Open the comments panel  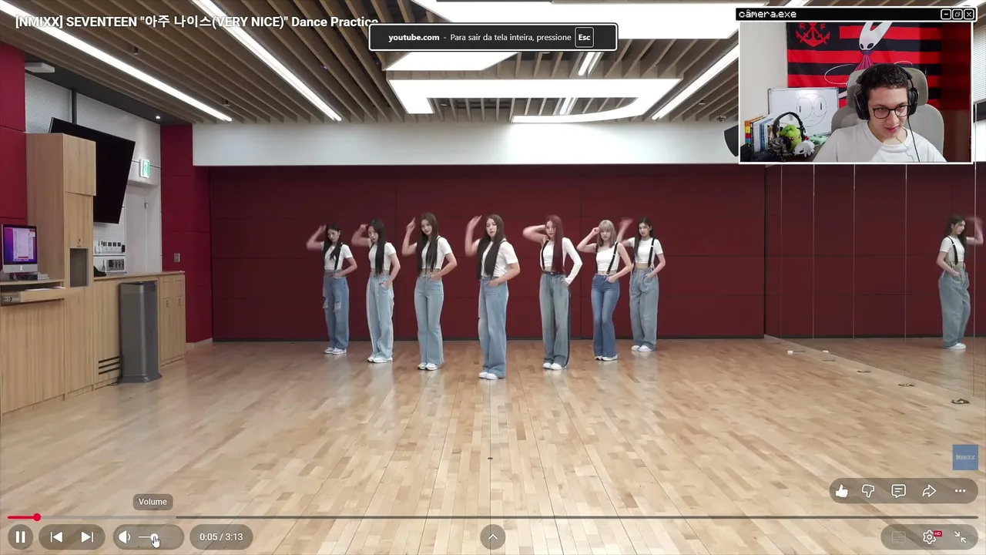898,491
